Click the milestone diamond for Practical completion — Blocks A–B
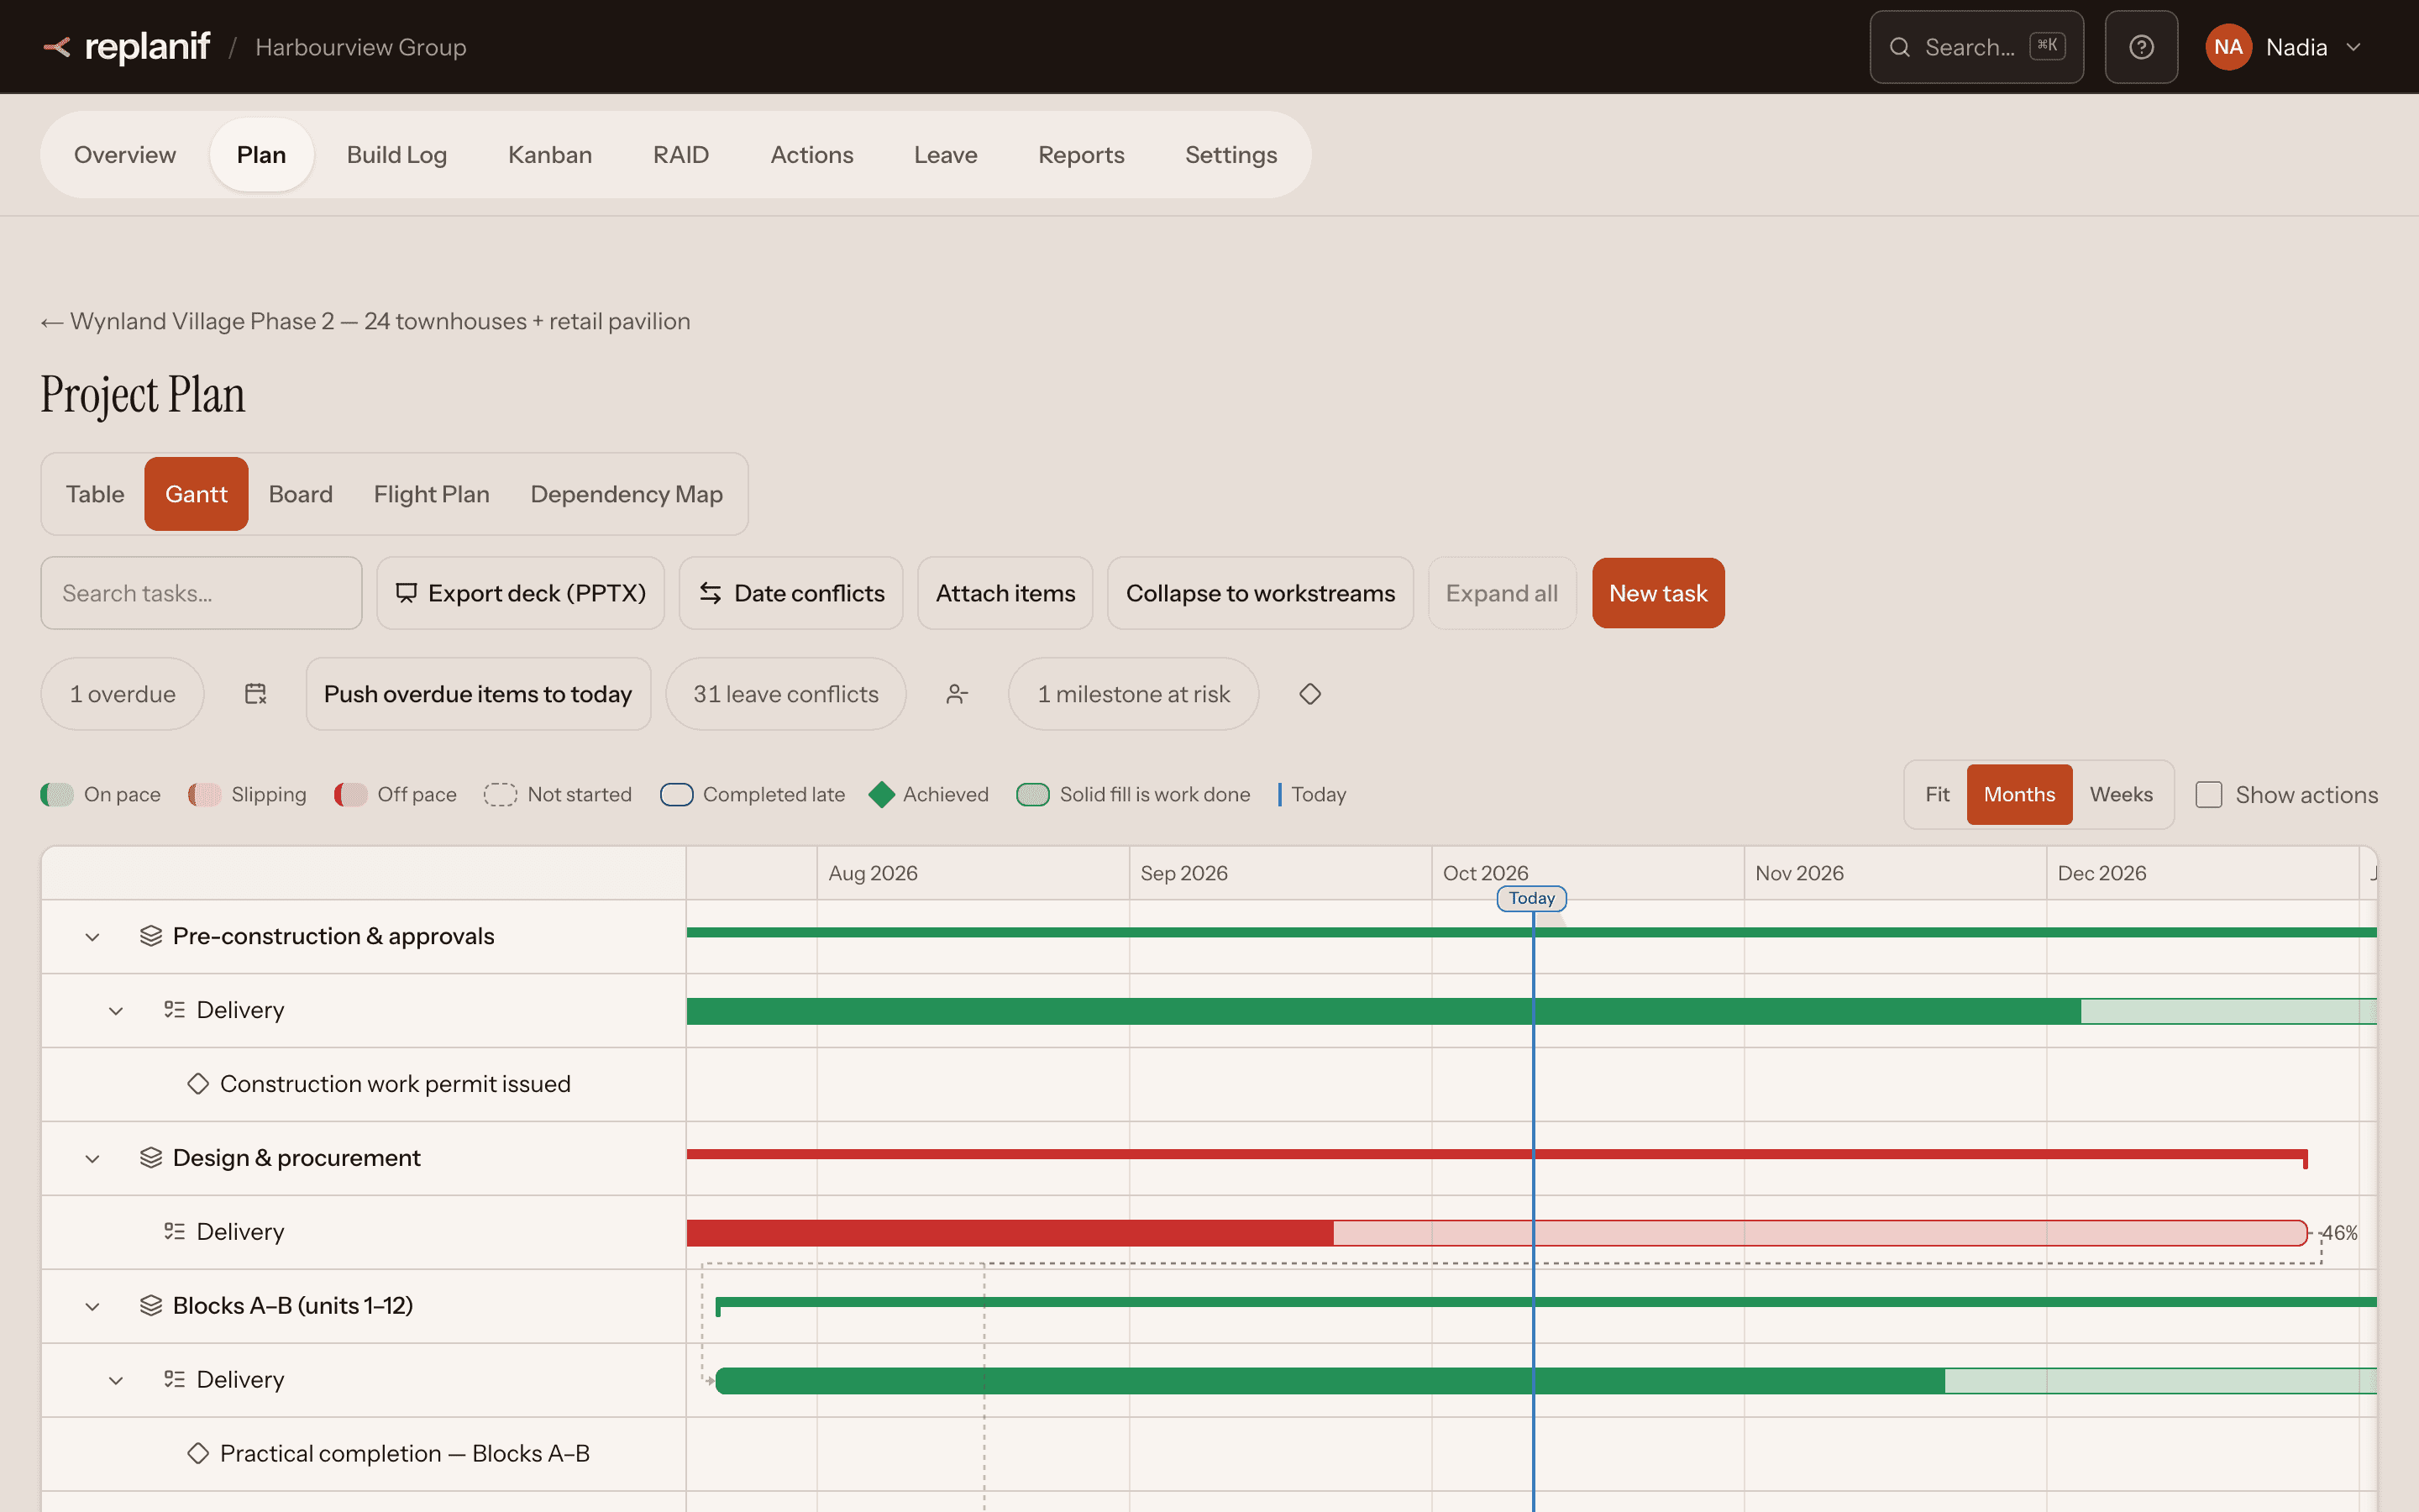 click(x=198, y=1454)
